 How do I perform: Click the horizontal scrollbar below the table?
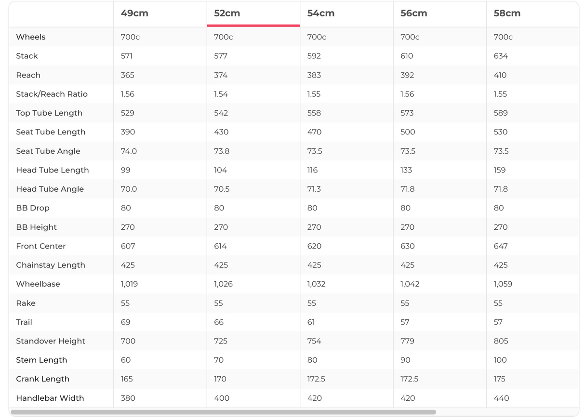pos(223,412)
